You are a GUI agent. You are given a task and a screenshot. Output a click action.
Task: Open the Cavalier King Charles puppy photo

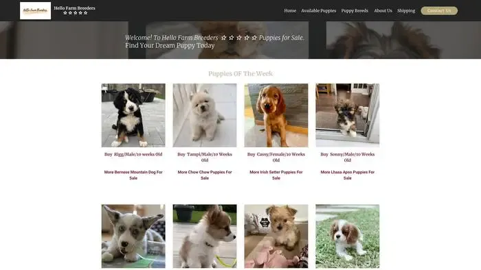pyautogui.click(x=347, y=236)
